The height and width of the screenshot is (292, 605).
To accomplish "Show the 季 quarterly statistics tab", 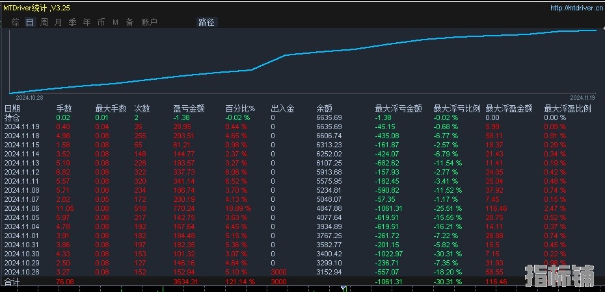I will pos(72,22).
